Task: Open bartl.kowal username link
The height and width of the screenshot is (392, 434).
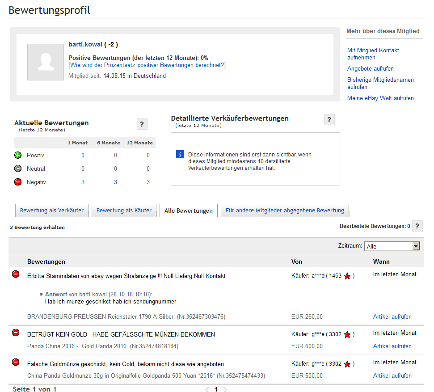Action: (x=85, y=45)
